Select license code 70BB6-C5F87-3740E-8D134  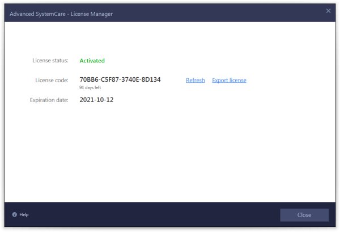coord(120,79)
